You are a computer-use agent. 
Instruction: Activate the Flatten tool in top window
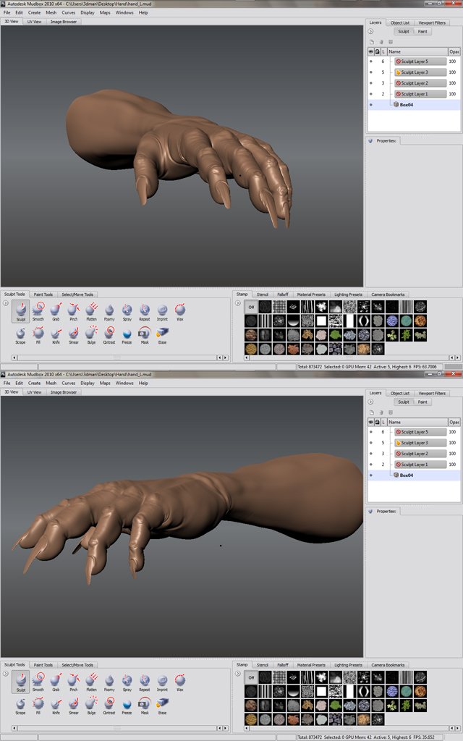click(x=91, y=311)
